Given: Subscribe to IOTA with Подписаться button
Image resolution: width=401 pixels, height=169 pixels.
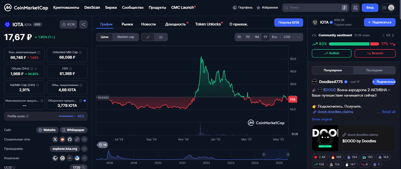Looking at the screenshot, I should [x=380, y=22].
